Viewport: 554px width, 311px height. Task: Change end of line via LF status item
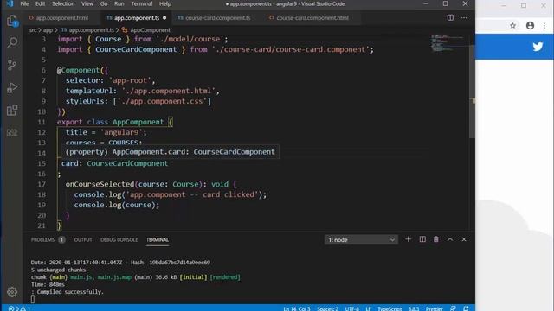click(x=368, y=308)
